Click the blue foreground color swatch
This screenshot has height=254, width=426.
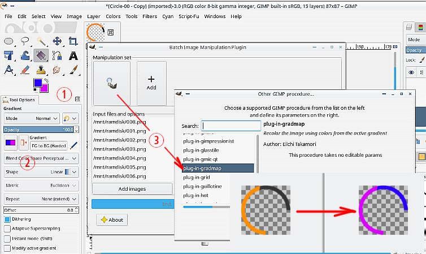(38, 83)
